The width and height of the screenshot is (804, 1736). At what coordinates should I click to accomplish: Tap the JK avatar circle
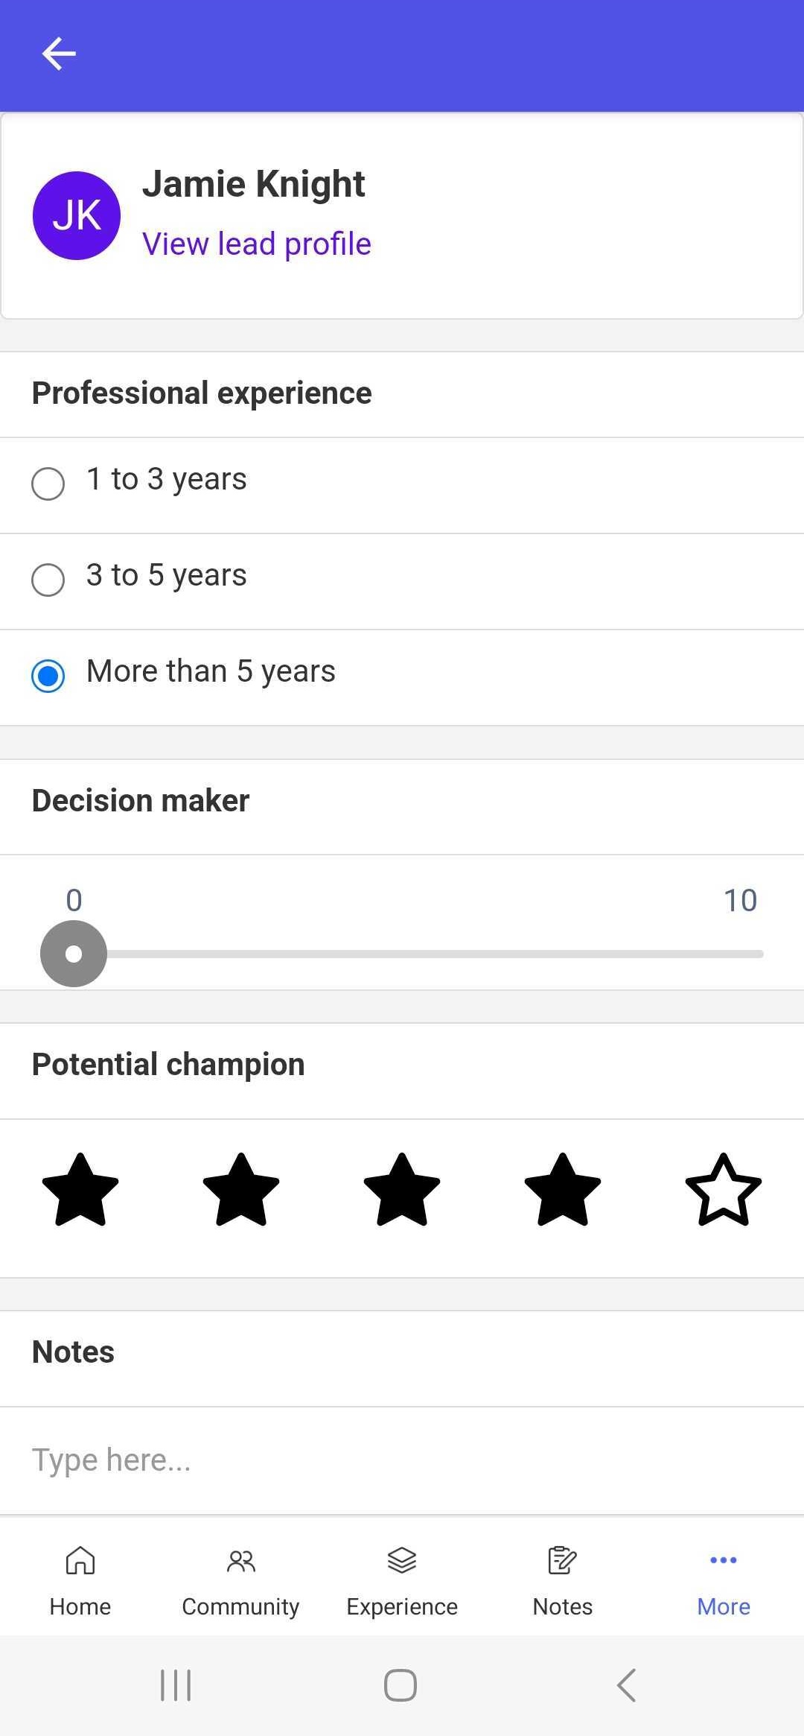point(77,215)
